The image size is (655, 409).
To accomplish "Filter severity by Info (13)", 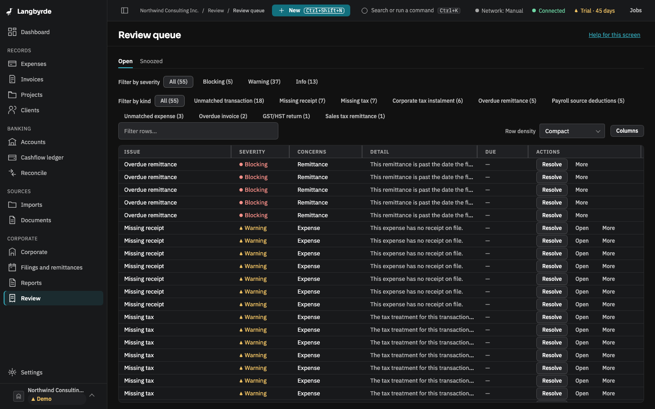I will 307,82.
